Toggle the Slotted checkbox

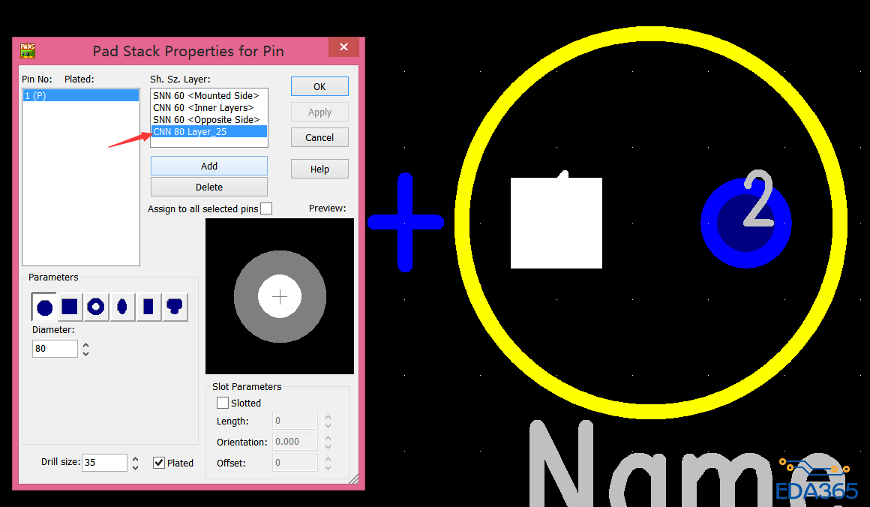[x=223, y=403]
